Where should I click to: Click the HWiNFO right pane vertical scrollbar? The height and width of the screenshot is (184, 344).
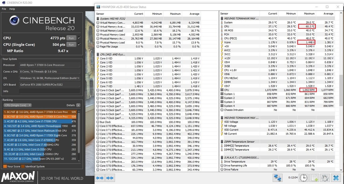coord(341,91)
